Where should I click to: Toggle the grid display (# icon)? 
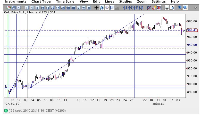coord(102,8)
